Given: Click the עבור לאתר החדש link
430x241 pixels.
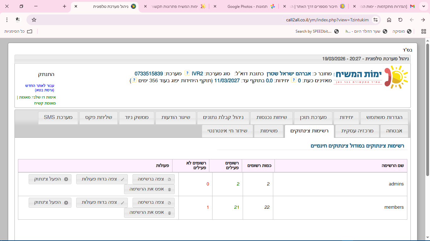Looking at the screenshot, I should 40,85.
